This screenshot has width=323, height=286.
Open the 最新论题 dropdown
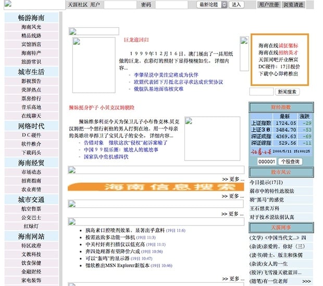click(x=212, y=5)
